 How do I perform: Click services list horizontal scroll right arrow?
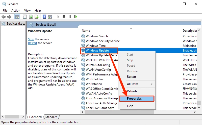coord(195,112)
